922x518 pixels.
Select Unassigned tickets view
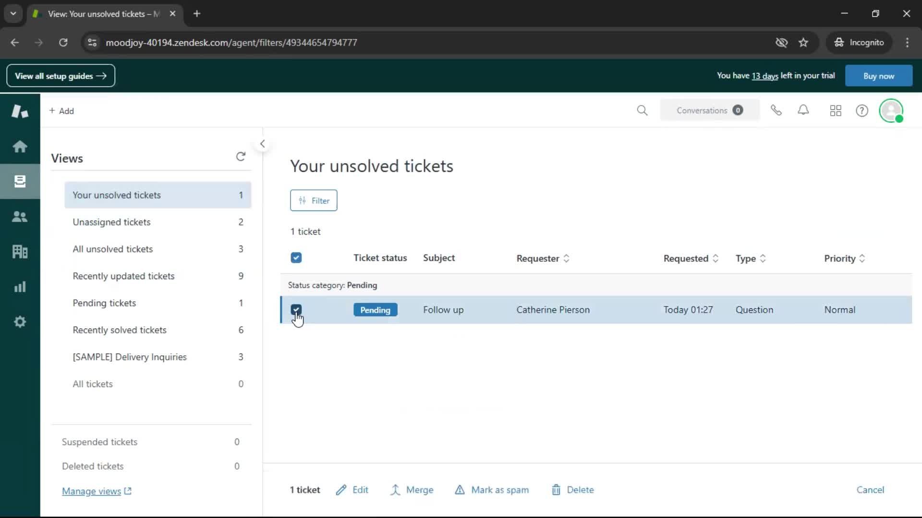[x=158, y=222]
